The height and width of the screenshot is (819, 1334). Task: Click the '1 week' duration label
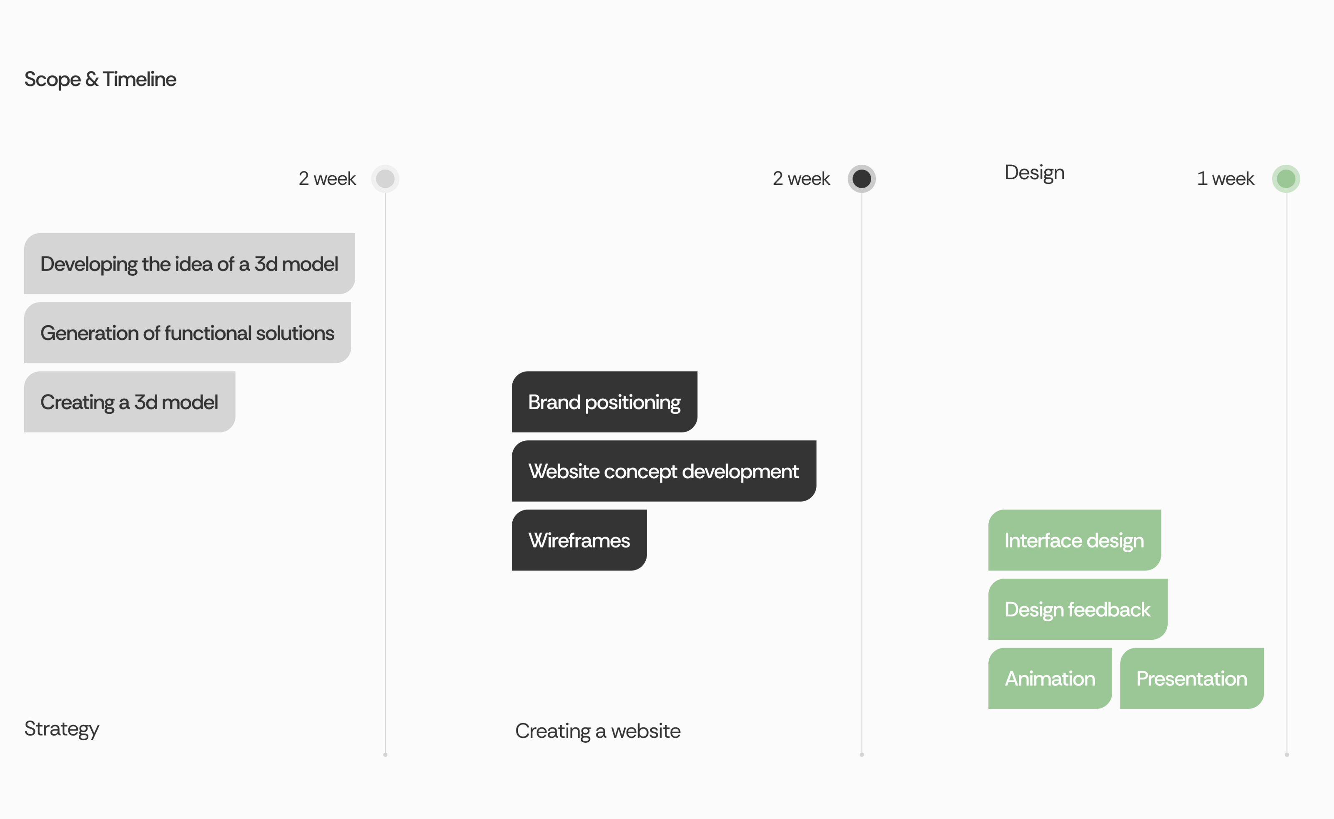click(x=1225, y=178)
